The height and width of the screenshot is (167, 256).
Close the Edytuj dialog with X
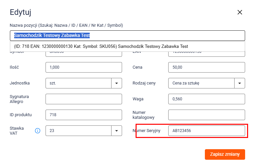pyautogui.click(x=240, y=12)
